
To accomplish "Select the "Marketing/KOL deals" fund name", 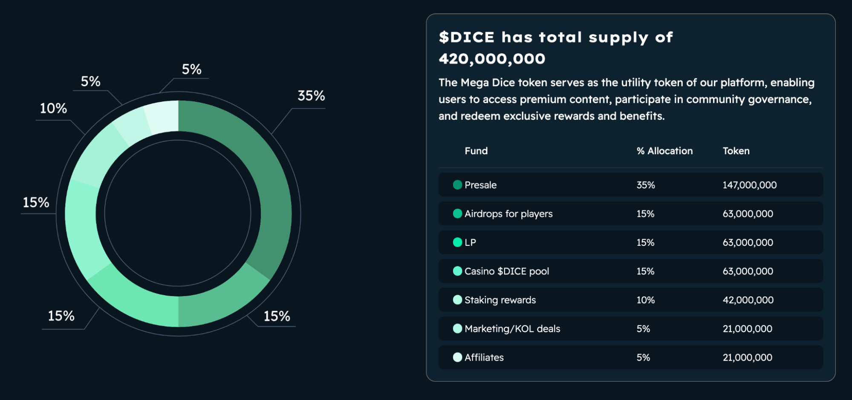I will point(512,329).
